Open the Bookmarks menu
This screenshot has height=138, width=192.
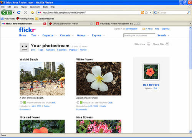point(35,7)
